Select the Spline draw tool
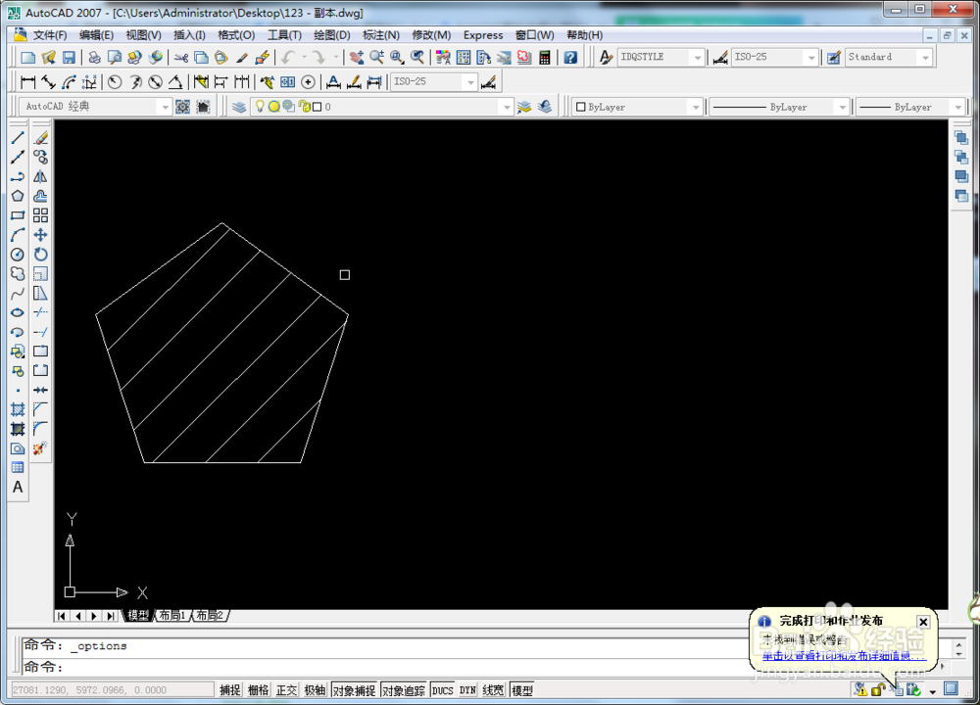 pos(18,293)
